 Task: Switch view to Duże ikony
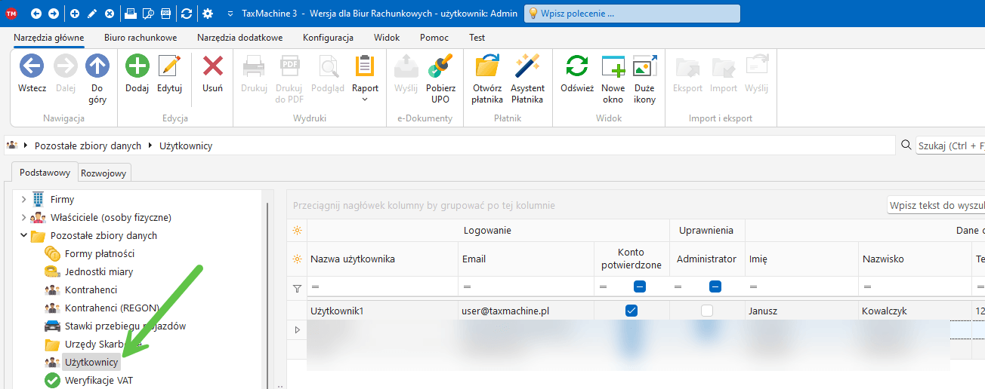(644, 68)
